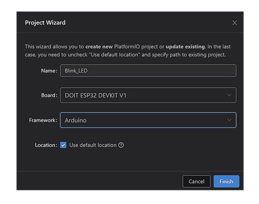Click the Project Wizard title text
Screen dimensions: 259x204
pos(45,23)
